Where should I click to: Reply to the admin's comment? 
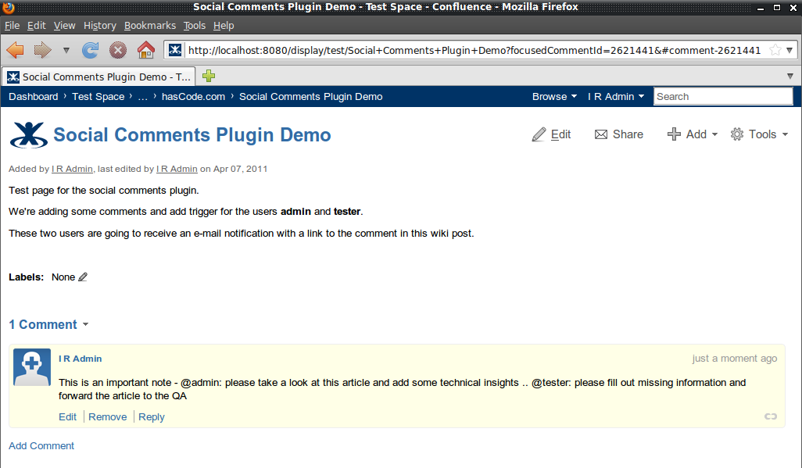[151, 416]
